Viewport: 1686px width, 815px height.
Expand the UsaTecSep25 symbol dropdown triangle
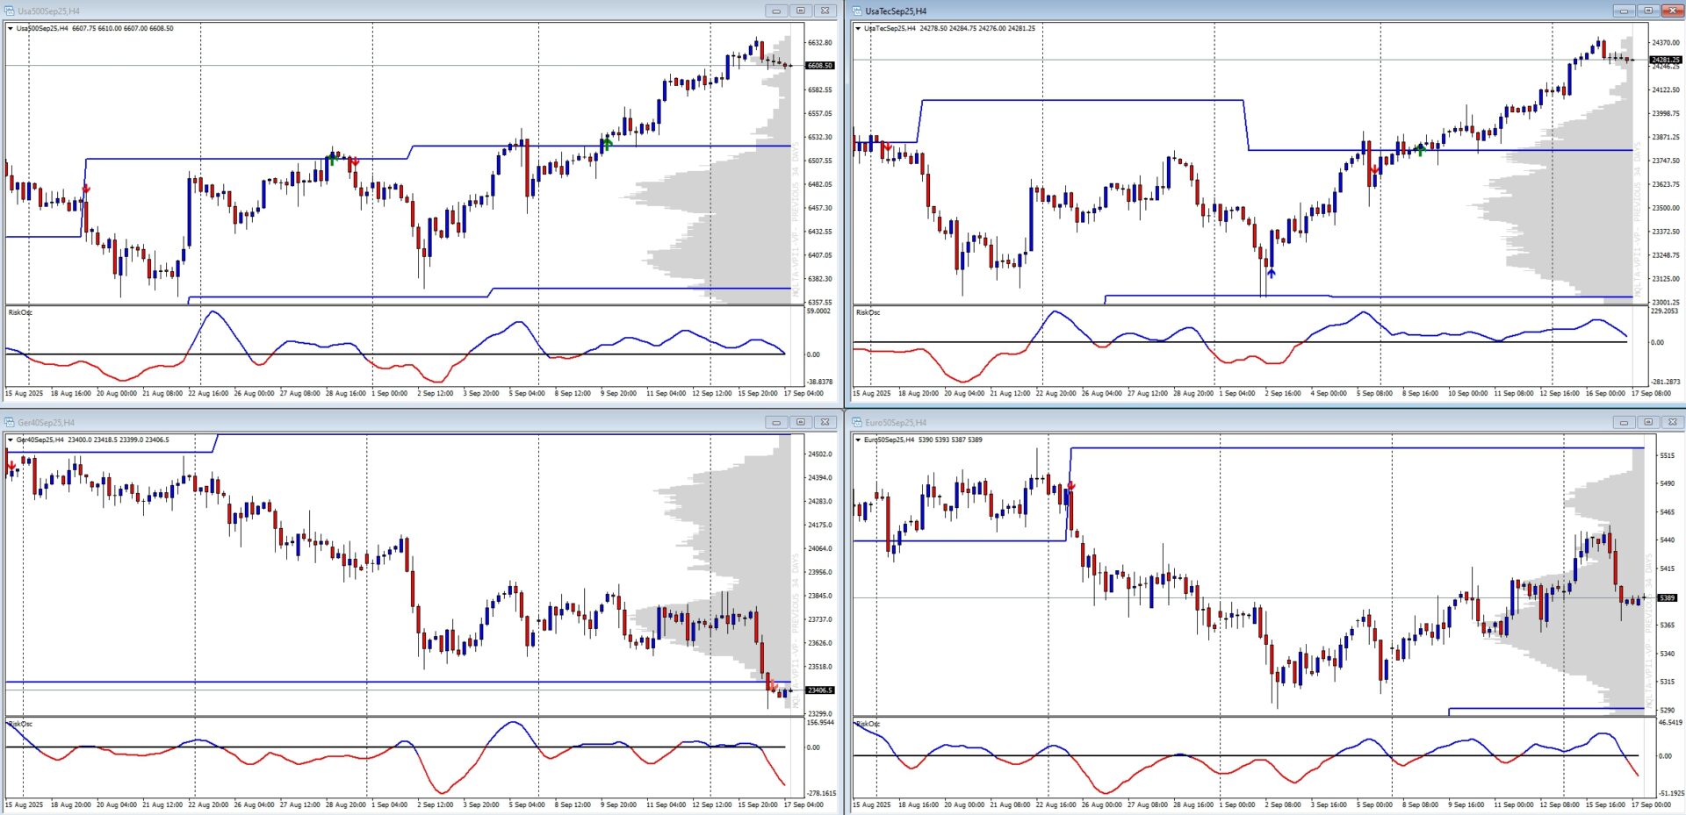coord(858,29)
